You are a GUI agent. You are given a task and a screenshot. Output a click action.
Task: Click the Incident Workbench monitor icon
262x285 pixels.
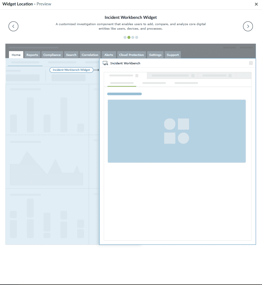tap(105, 63)
